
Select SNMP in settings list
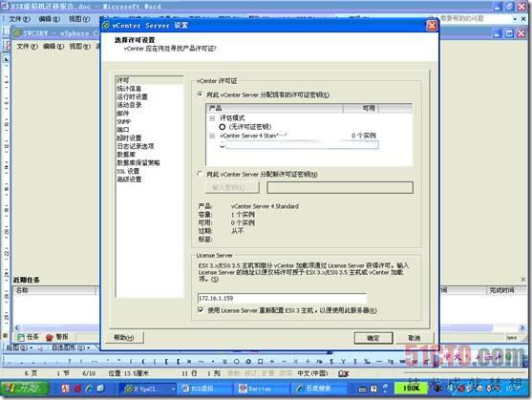click(123, 121)
